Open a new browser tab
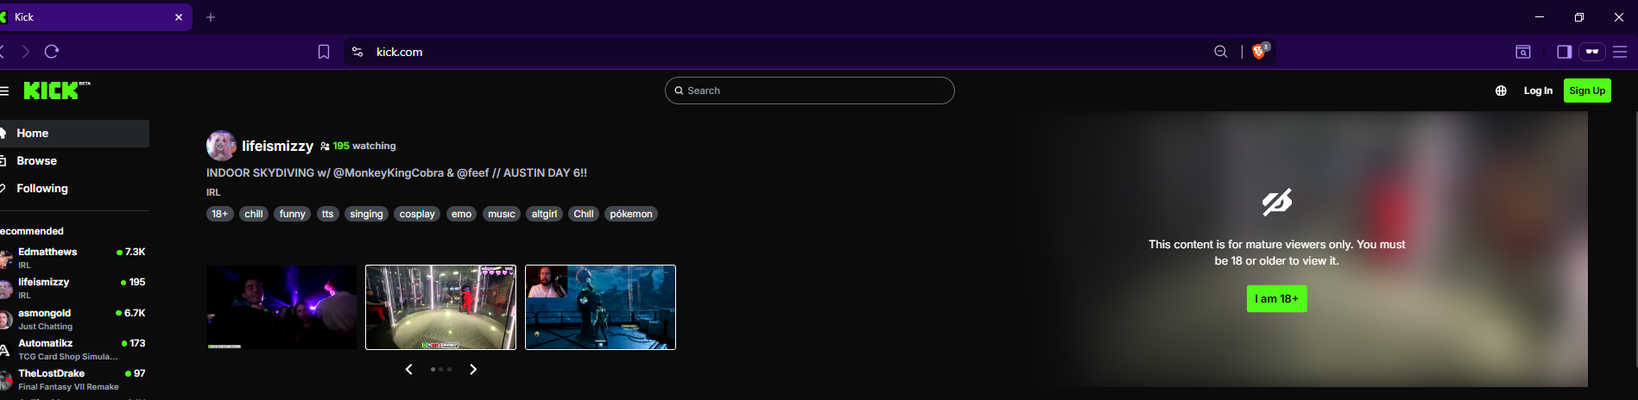Image resolution: width=1638 pixels, height=400 pixels. pyautogui.click(x=211, y=17)
